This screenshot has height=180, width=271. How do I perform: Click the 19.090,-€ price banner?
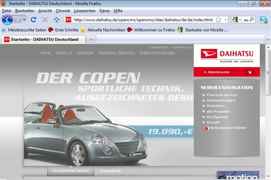tap(170, 132)
